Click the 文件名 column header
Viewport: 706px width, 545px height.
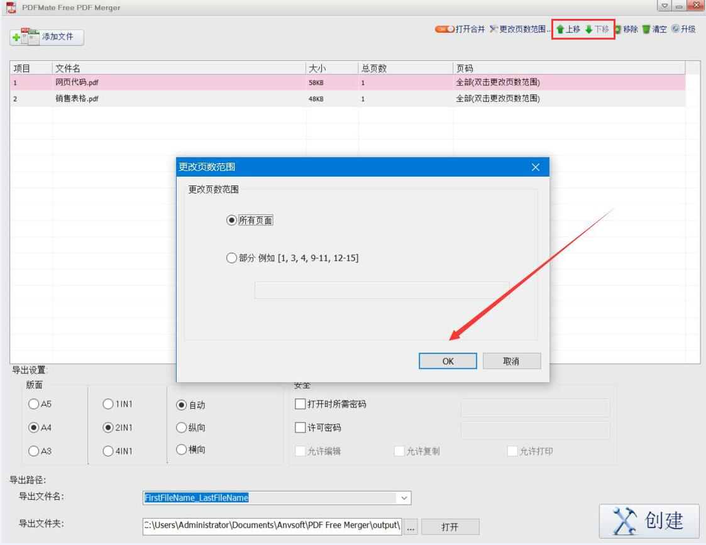click(179, 68)
